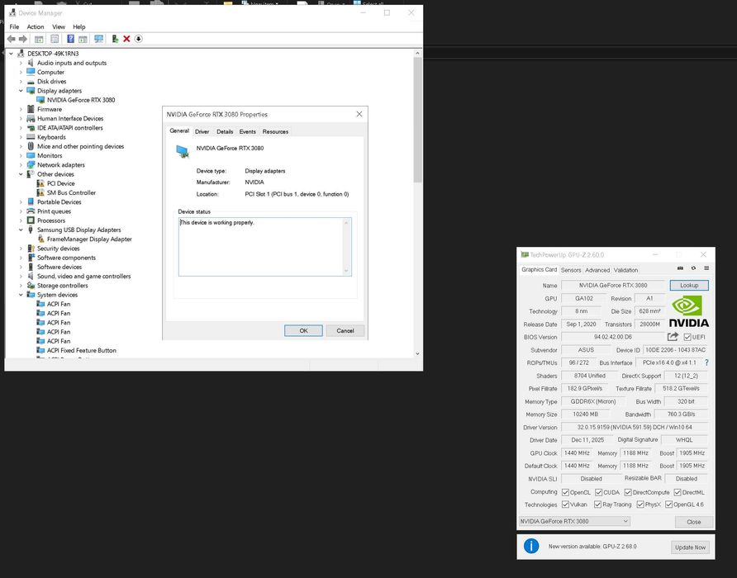
Task: Open the GPU selection dropdown in GPU-Z
Action: [x=574, y=521]
